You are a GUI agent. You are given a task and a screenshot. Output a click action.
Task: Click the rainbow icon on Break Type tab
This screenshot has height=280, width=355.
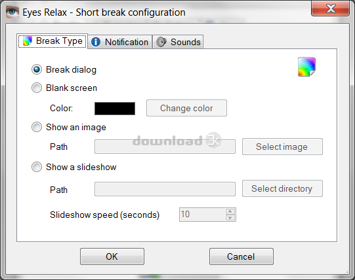(x=28, y=41)
